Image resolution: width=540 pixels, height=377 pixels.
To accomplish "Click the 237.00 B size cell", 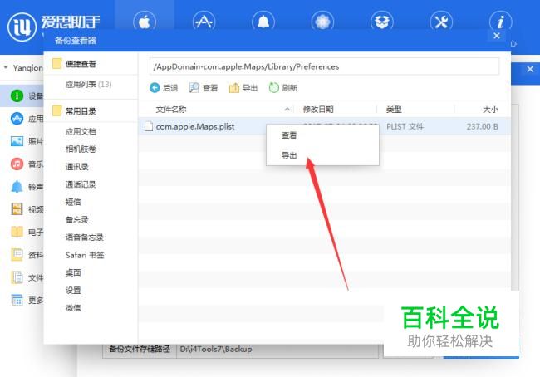I will 482,126.
